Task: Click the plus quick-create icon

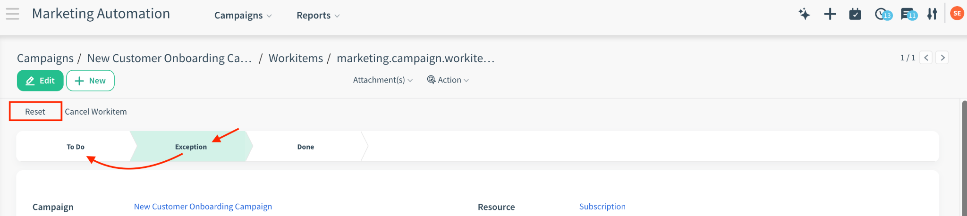Action: point(830,14)
